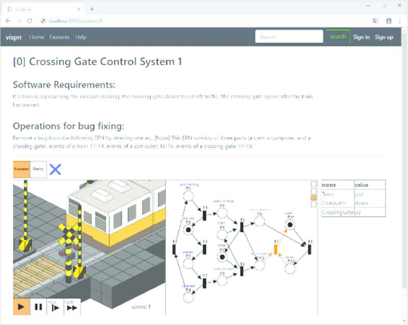Click the fast-forward speed icon
The height and width of the screenshot is (325, 408).
click(x=72, y=307)
